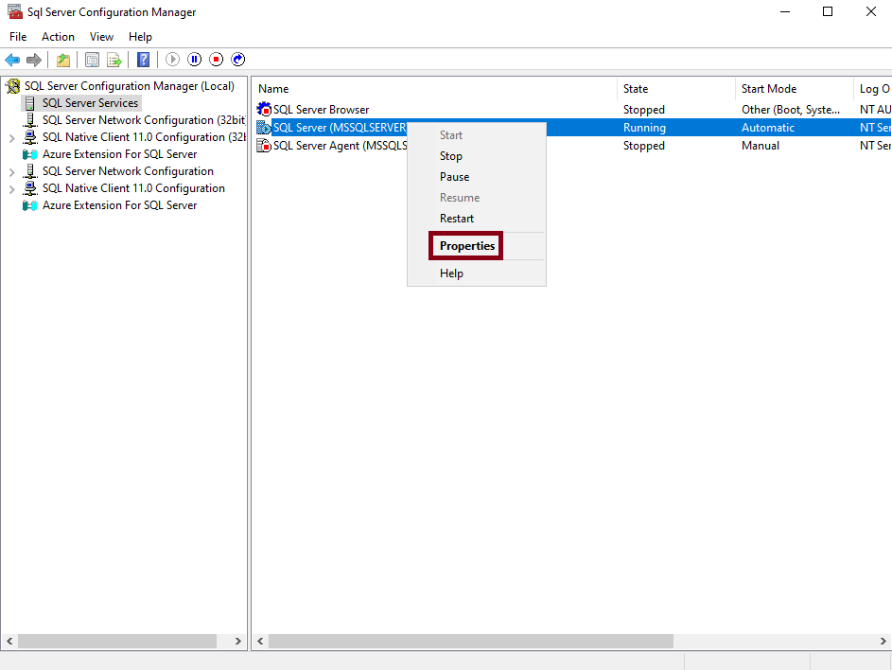This screenshot has height=670, width=892.
Task: Click the app icon in title bar
Action: [15, 11]
